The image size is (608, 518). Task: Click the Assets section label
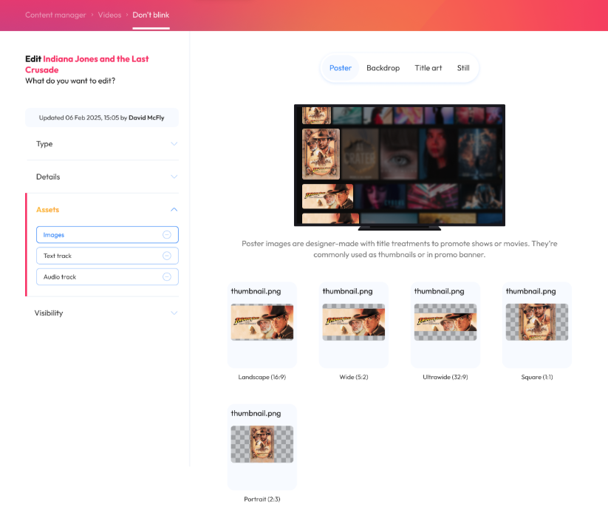[x=48, y=209]
